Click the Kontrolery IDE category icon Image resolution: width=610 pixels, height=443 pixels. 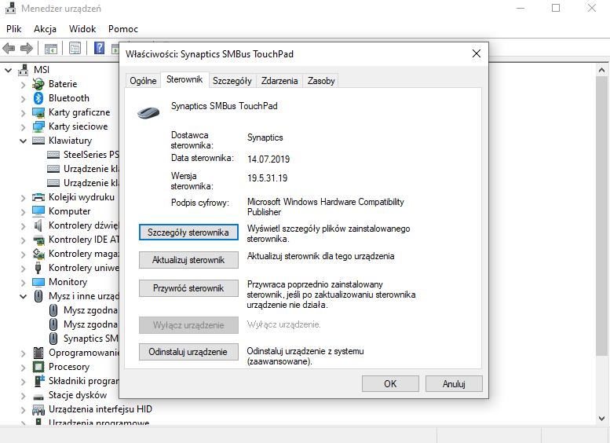(x=38, y=240)
